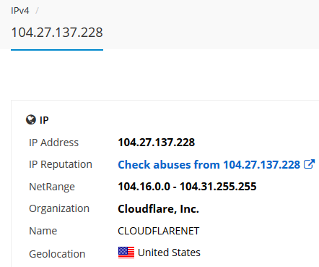Image resolution: width=319 pixels, height=267 pixels.
Task: Click the Organization field label
Action: point(59,208)
